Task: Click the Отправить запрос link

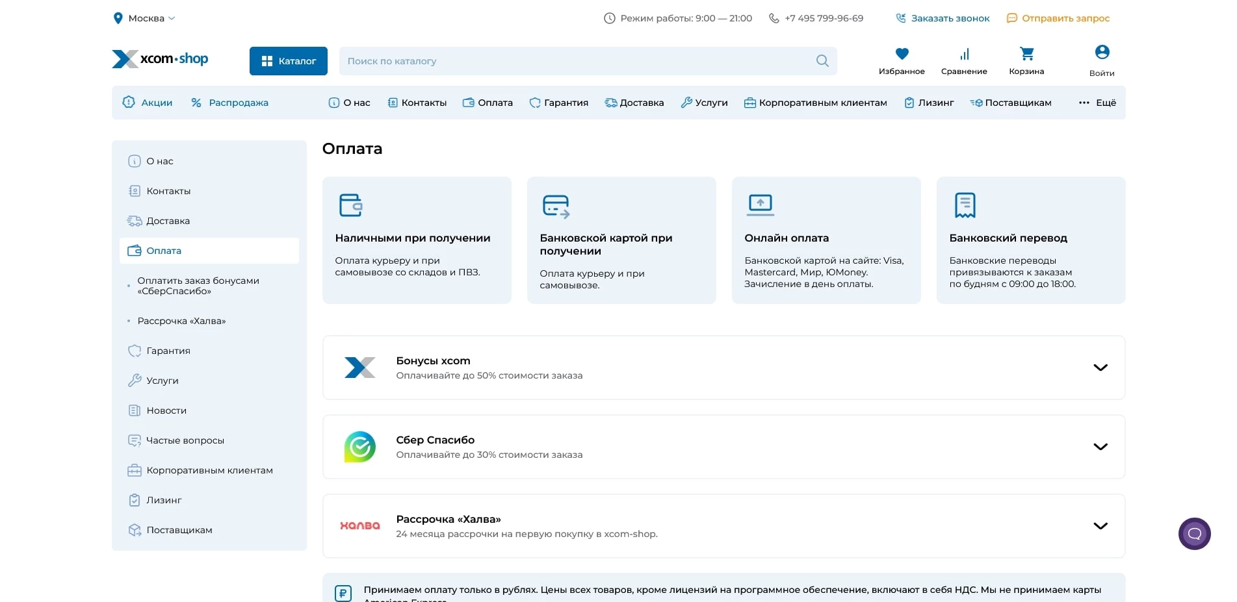Action: click(1058, 18)
